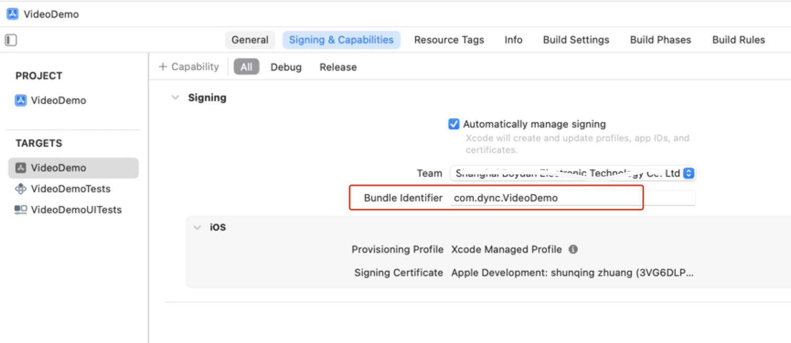Select the Release configuration filter

click(338, 67)
